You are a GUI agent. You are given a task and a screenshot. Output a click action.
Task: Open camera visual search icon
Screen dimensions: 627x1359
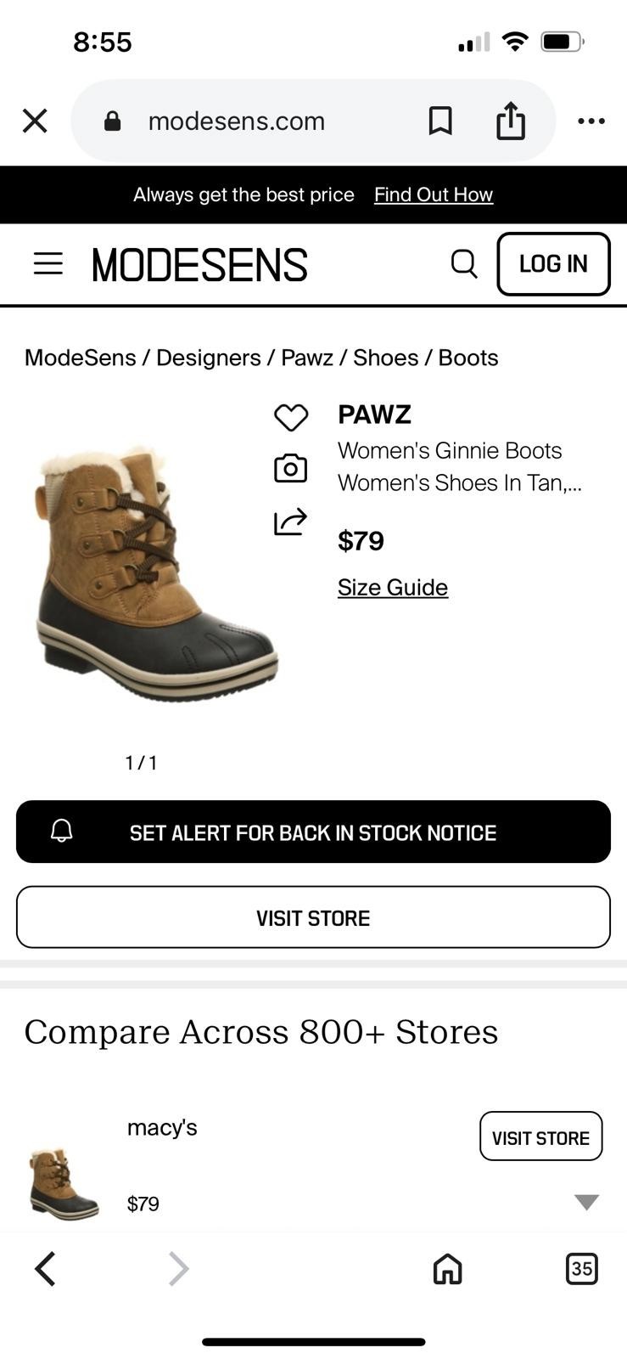pyautogui.click(x=290, y=468)
